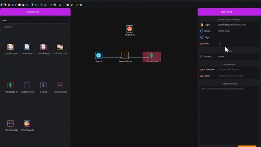The image size is (261, 147).
Task: Click the Output_10 node on canvas
Action: tap(130, 29)
